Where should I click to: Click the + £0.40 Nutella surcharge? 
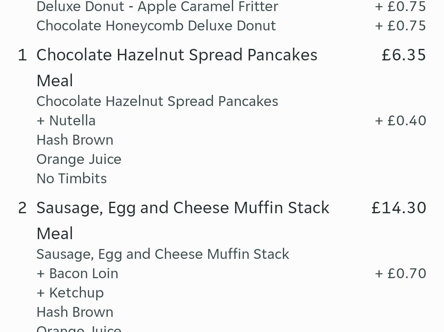pos(400,120)
